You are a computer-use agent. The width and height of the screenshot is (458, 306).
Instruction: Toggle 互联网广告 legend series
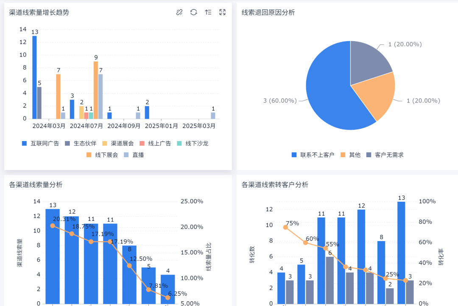[x=40, y=143]
